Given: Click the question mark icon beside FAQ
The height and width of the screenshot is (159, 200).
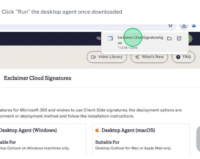Looking at the screenshot, I should coord(178,57).
